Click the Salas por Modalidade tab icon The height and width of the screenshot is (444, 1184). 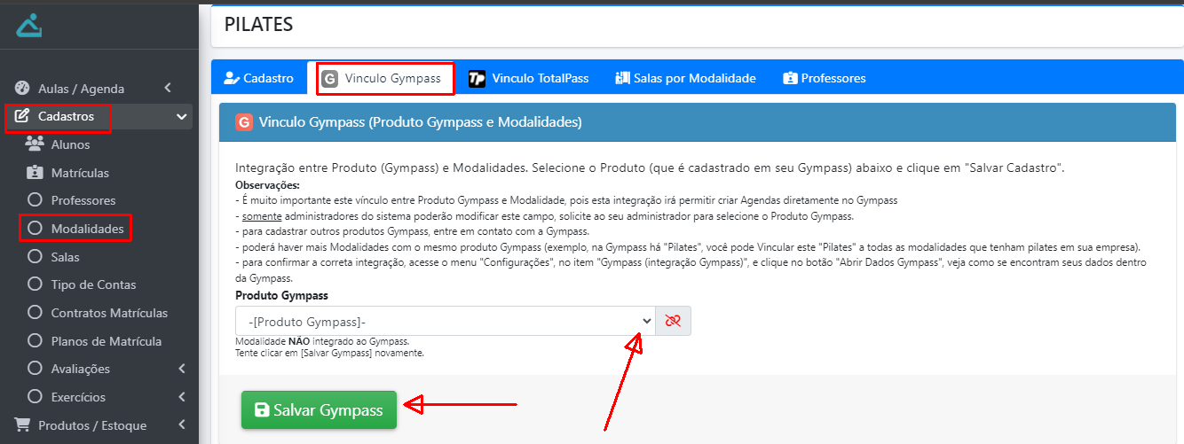coord(622,78)
